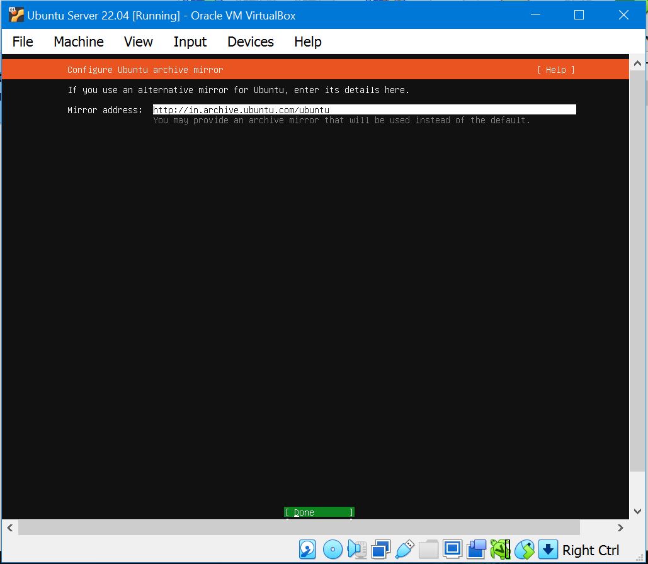Open the audio settings status icon
Screen dimensions: 648x564
click(357, 550)
